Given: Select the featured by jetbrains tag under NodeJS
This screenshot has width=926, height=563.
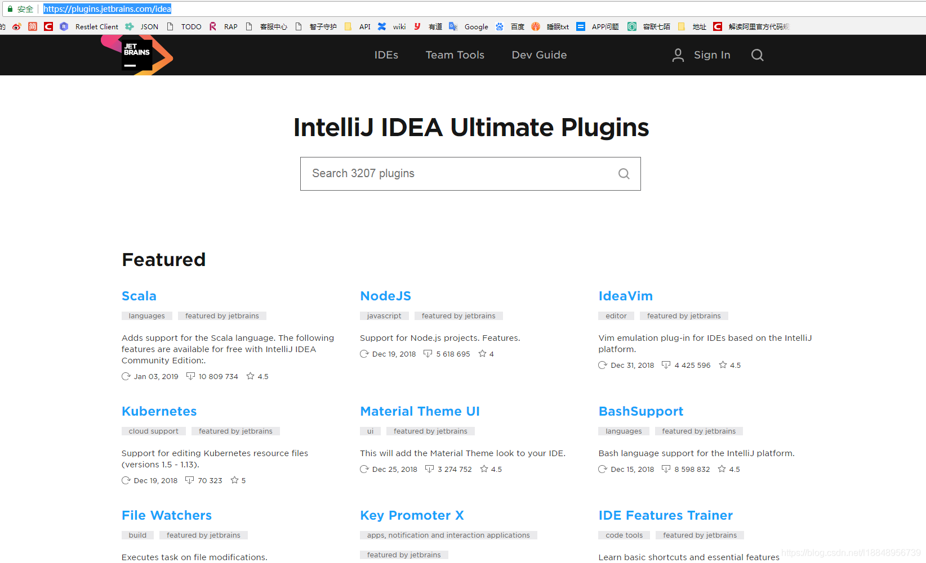Looking at the screenshot, I should tap(458, 316).
